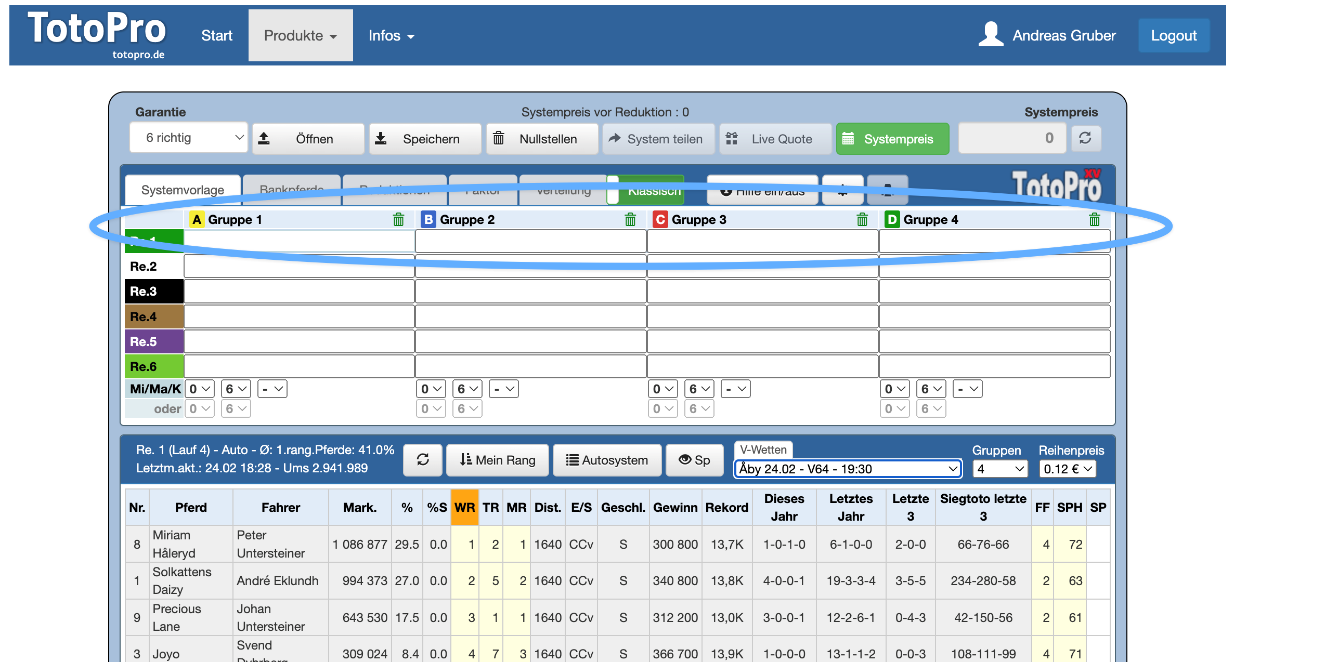Viewport: 1325px width, 662px height.
Task: Open Gruppe 4 minimum dropdown in Mi/Ma/K row
Action: (895, 389)
